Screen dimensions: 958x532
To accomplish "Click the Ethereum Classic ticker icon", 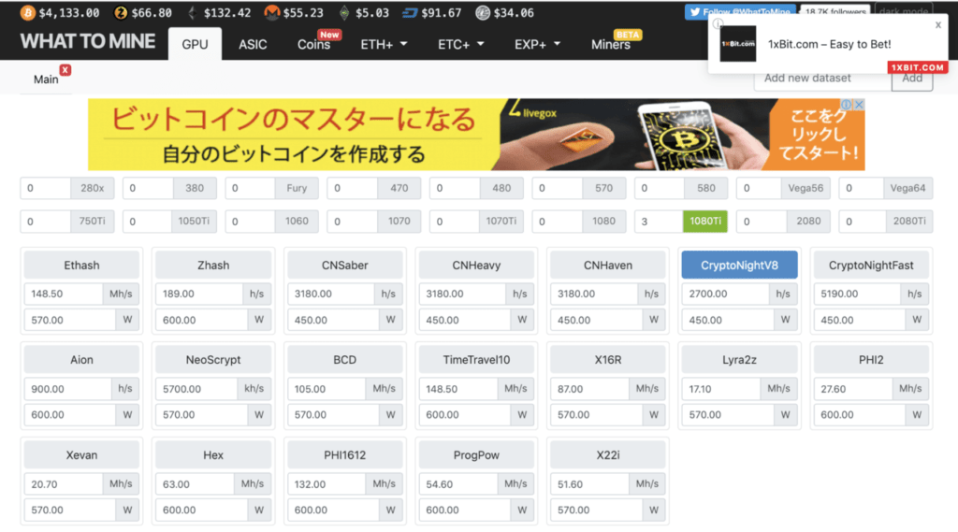I will coord(344,13).
